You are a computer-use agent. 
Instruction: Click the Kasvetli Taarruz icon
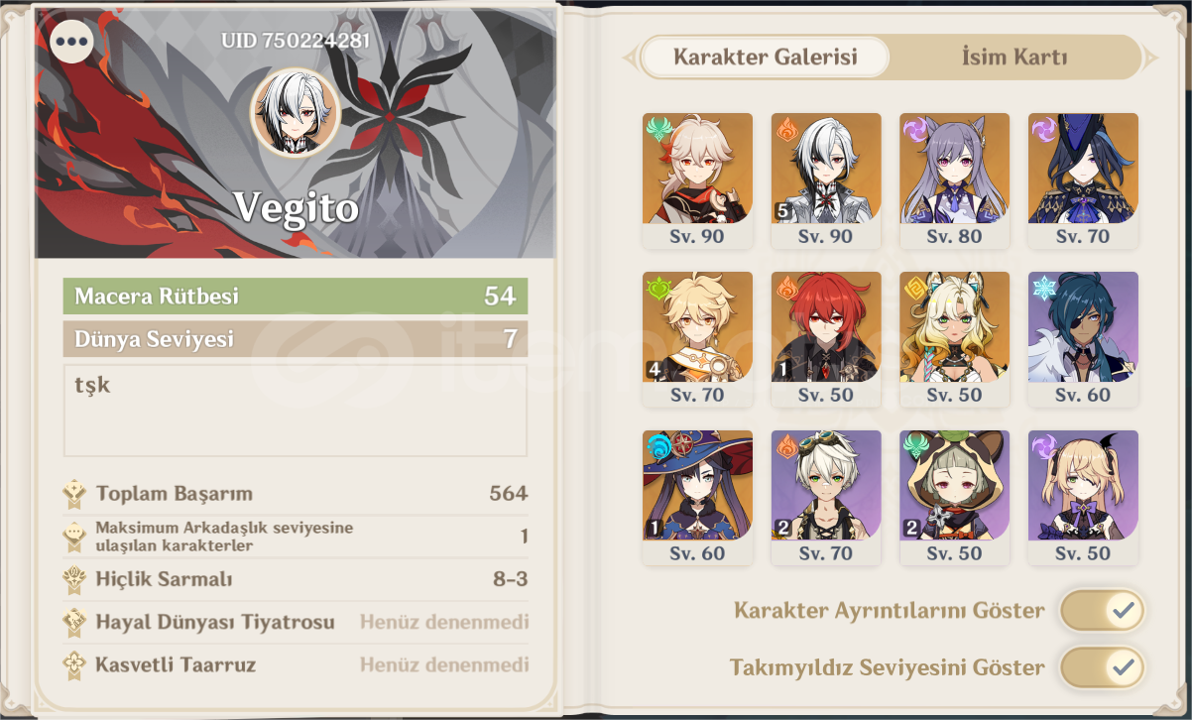click(74, 664)
